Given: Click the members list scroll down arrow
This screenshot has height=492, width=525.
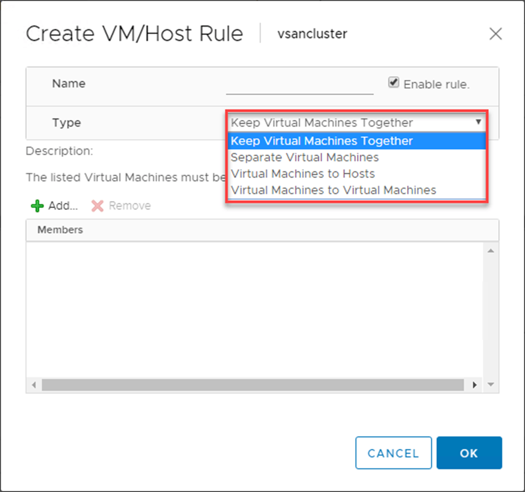Looking at the screenshot, I should pos(491,385).
